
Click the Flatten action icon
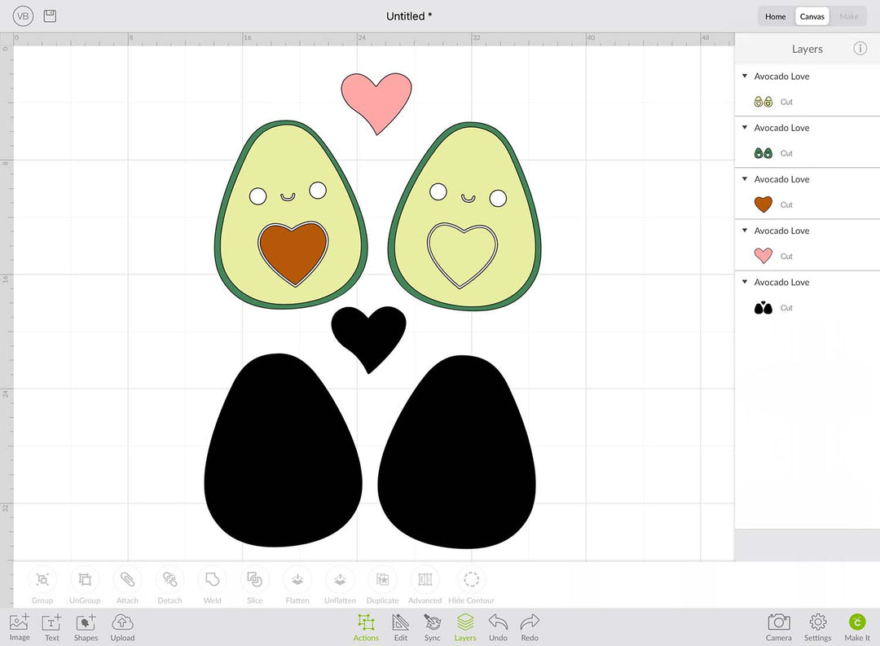[x=297, y=579]
